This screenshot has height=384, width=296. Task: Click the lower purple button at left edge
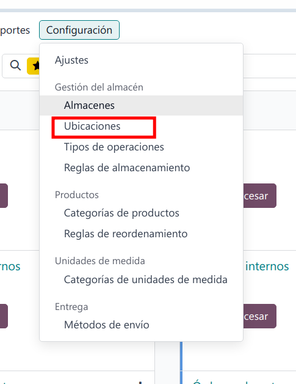tap(4, 316)
